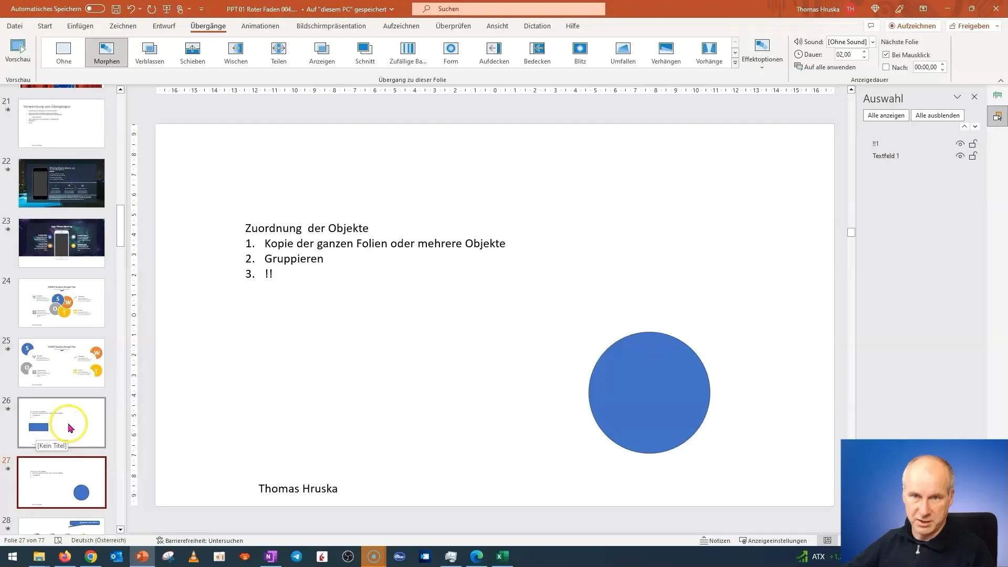The width and height of the screenshot is (1008, 567).
Task: Lock the Textfeld 1 object
Action: [973, 156]
